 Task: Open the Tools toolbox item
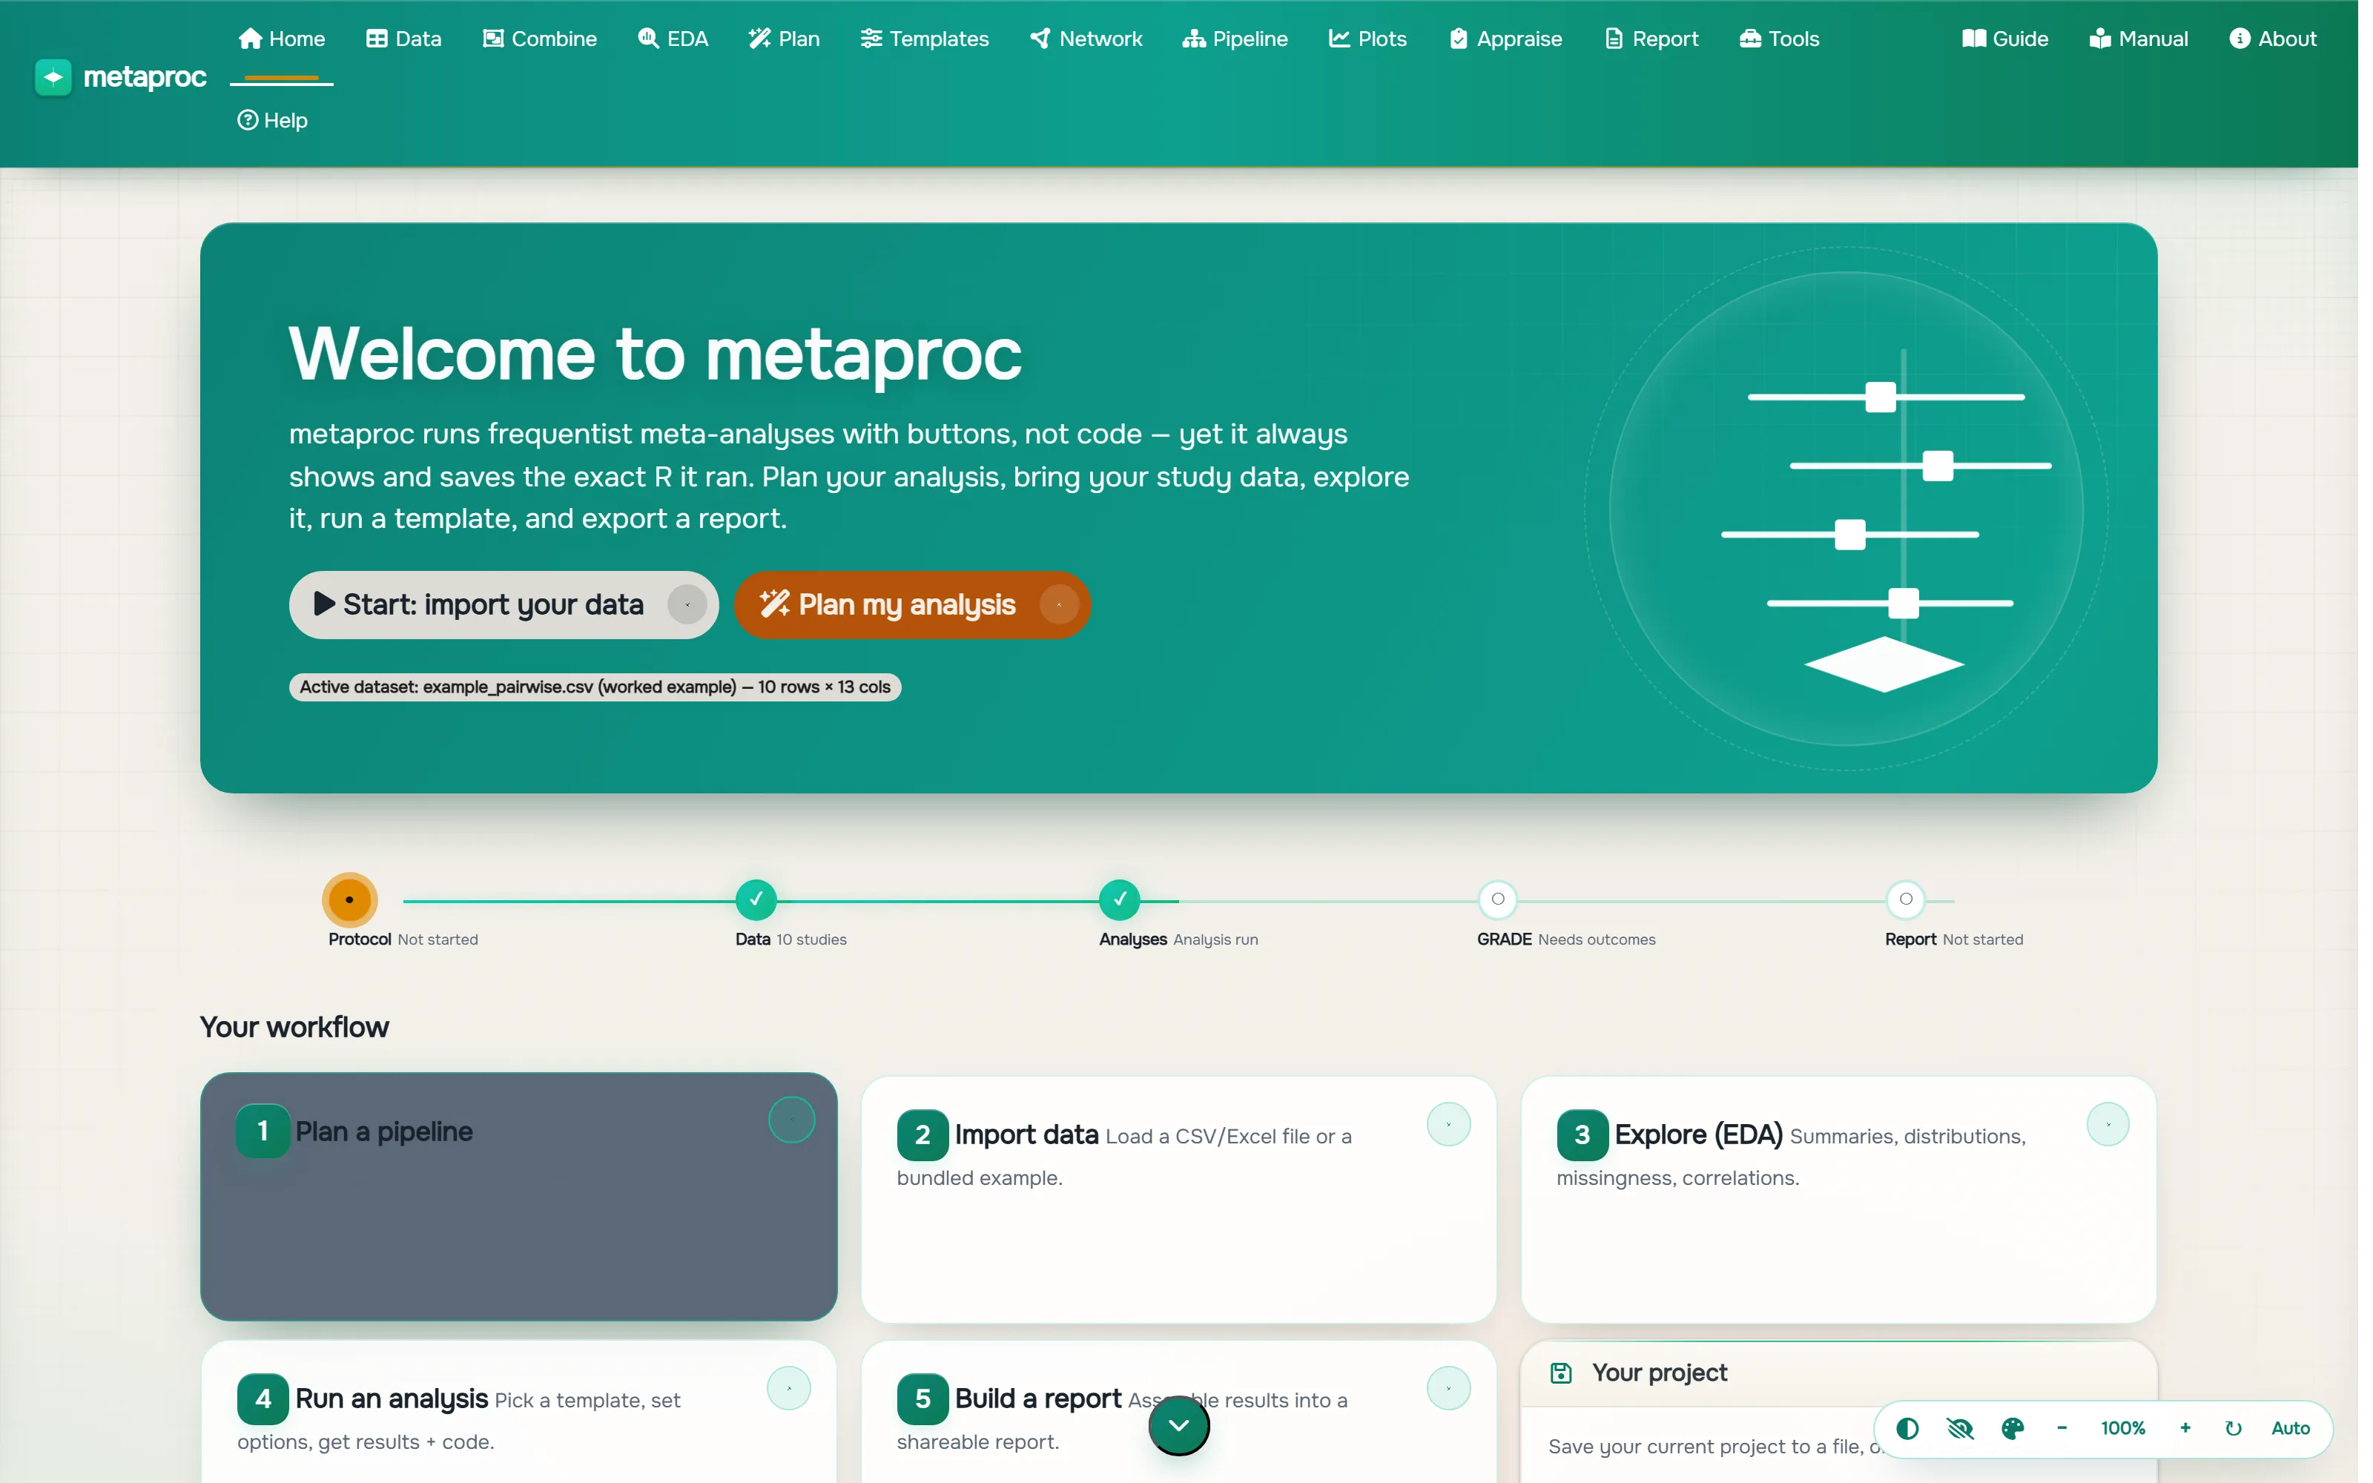(x=1779, y=39)
